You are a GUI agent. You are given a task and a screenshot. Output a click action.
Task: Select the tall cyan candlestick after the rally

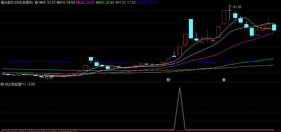(x=191, y=29)
